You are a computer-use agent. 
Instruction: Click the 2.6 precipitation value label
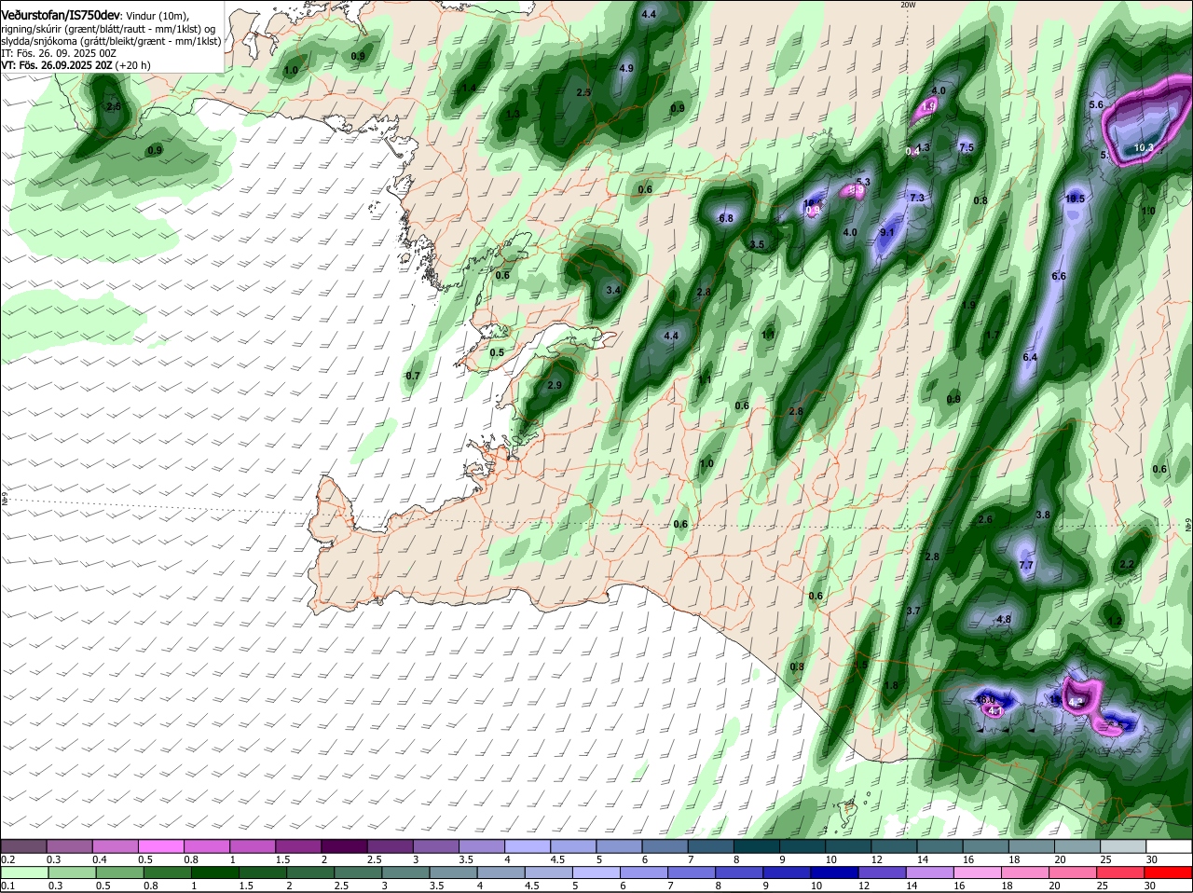tap(985, 519)
